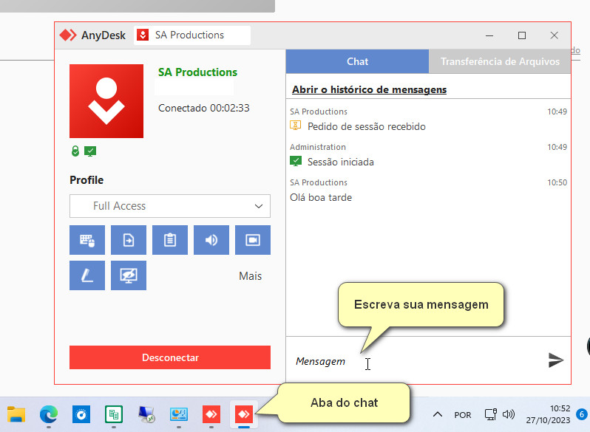Click the green check icon beside Sessão iniciada
Image resolution: width=590 pixels, height=432 pixels.
tap(296, 161)
